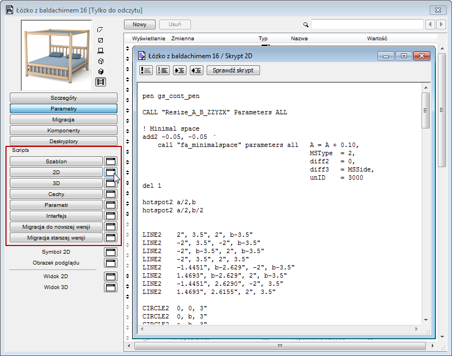The image size is (452, 356).
Task: Open the Widok 3D editor icon
Action: click(110, 287)
